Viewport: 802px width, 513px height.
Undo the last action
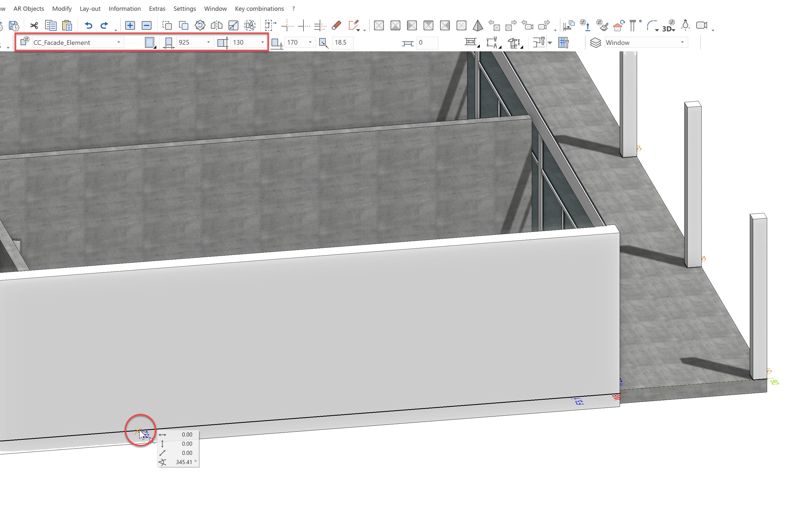tap(88, 25)
